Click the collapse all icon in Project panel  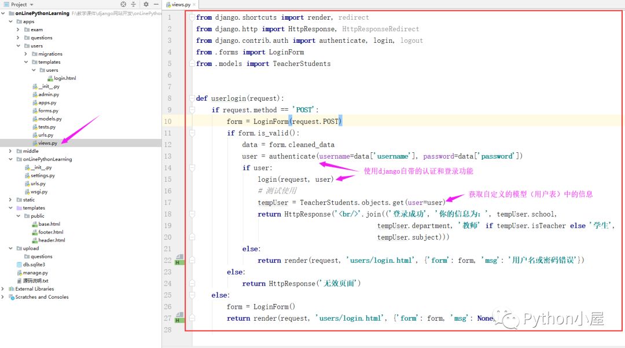tap(134, 5)
